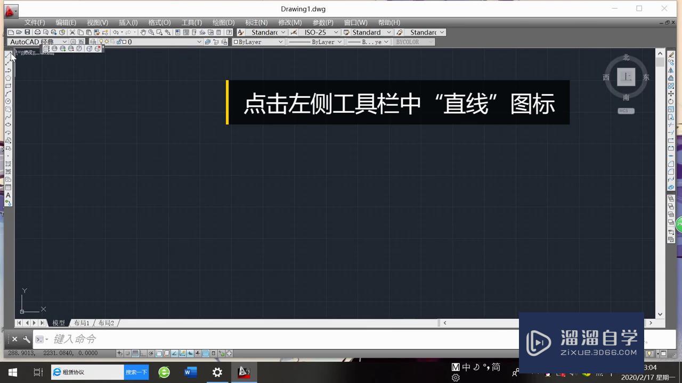Viewport: 682px width, 383px height.
Task: Select the Table tool in draw toolbar
Action: (x=8, y=187)
